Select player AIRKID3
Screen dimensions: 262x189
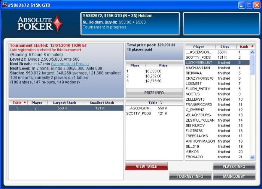(x=217, y=152)
